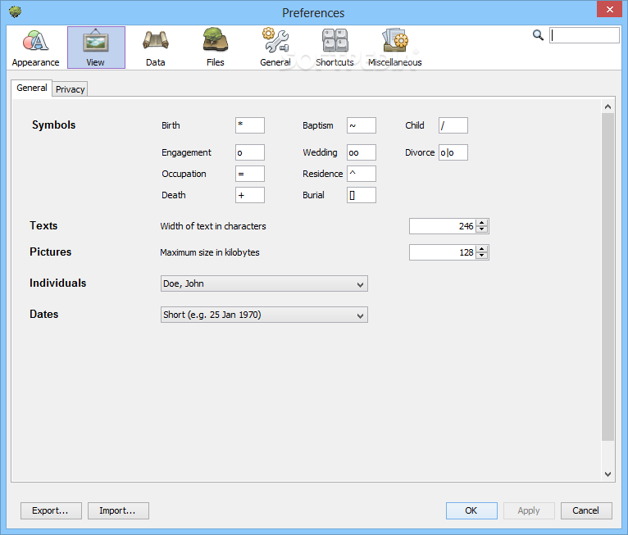The image size is (628, 535).
Task: Cancel the Preferences dialog
Action: (586, 510)
